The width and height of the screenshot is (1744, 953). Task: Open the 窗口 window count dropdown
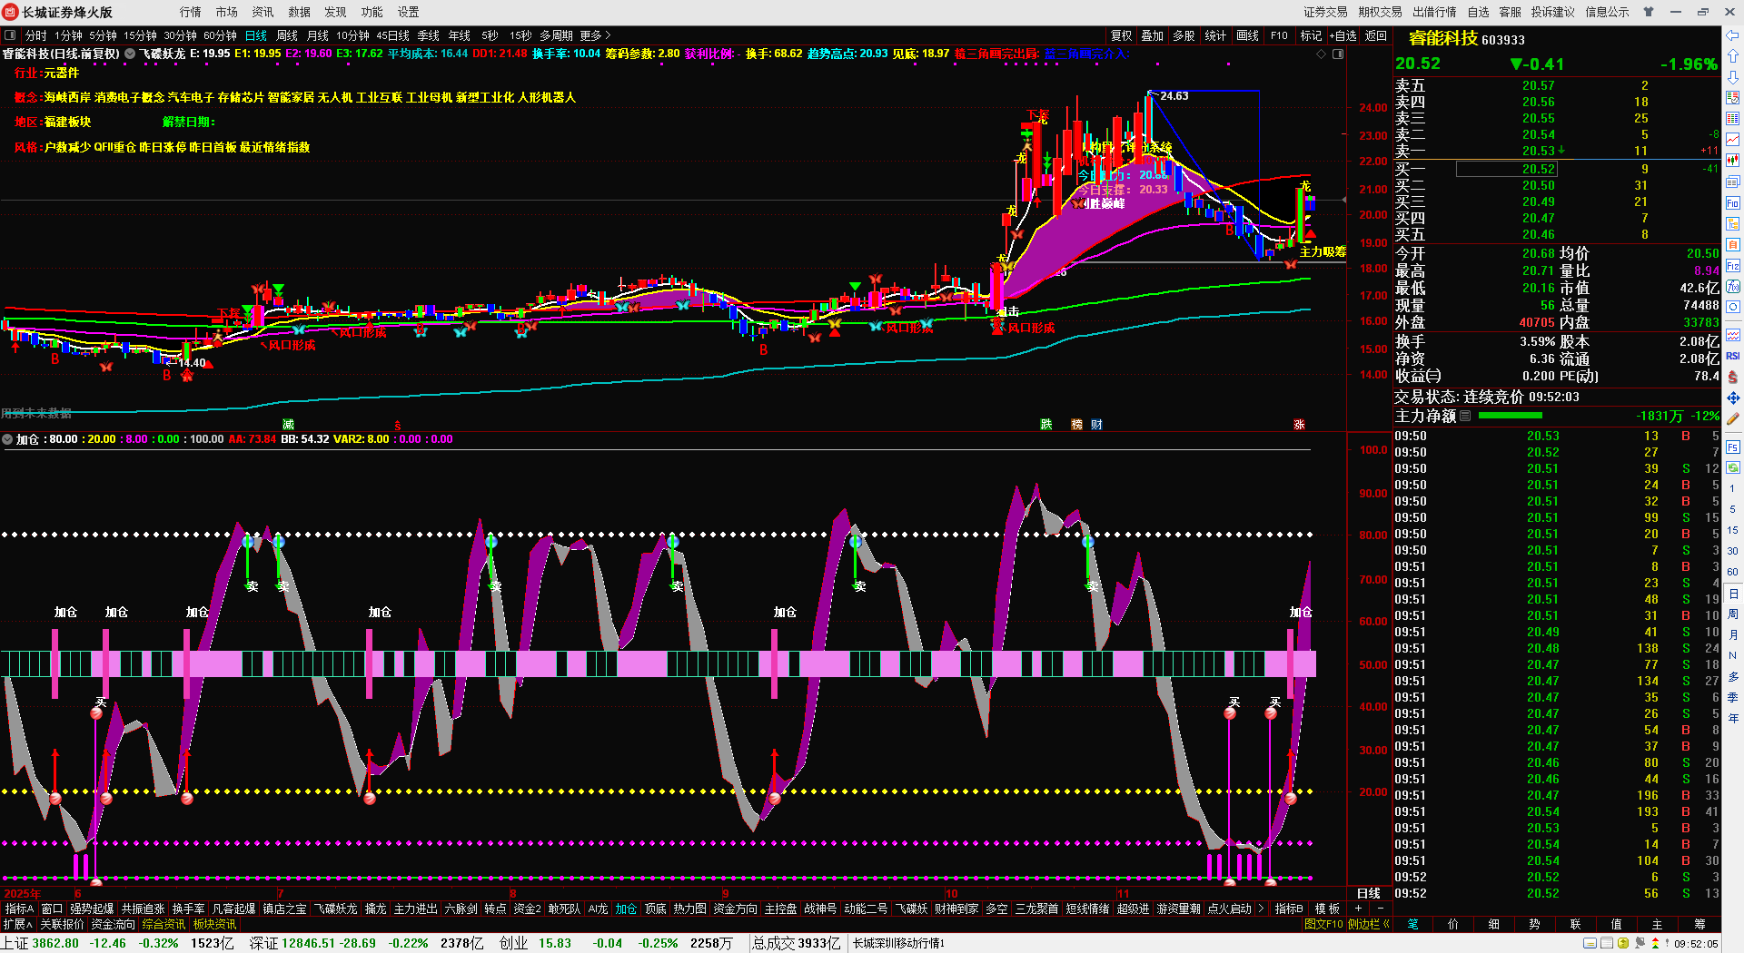[x=52, y=909]
